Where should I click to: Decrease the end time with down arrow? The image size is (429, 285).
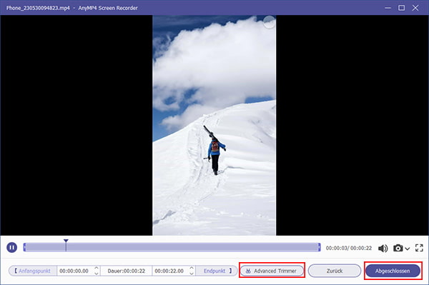192,273
